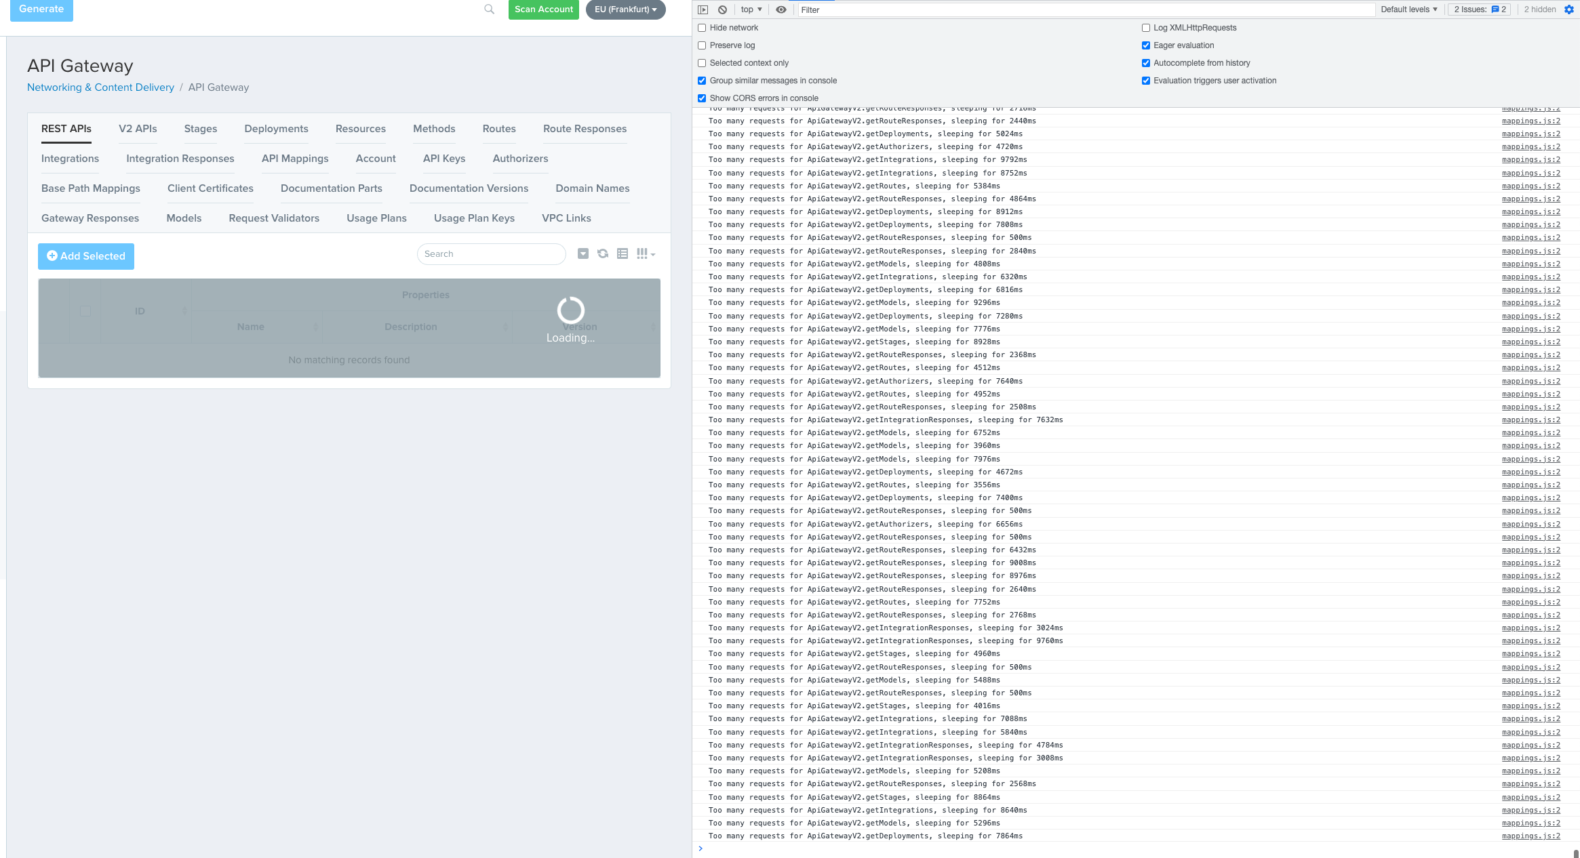Screen dimensions: 1580x858
Task: Toggle the console sidebar panel icon
Action: tap(703, 9)
